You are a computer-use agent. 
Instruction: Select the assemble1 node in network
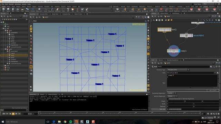pos(186,35)
